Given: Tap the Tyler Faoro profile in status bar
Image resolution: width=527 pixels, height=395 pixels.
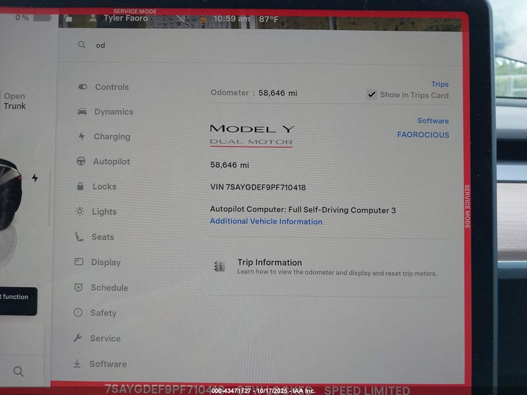Looking at the screenshot, I should click(x=118, y=19).
